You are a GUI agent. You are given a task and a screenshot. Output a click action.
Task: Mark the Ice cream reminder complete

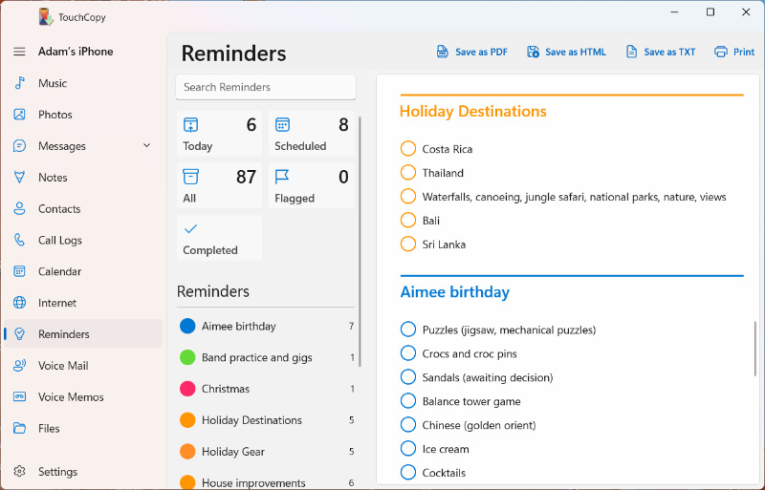408,449
